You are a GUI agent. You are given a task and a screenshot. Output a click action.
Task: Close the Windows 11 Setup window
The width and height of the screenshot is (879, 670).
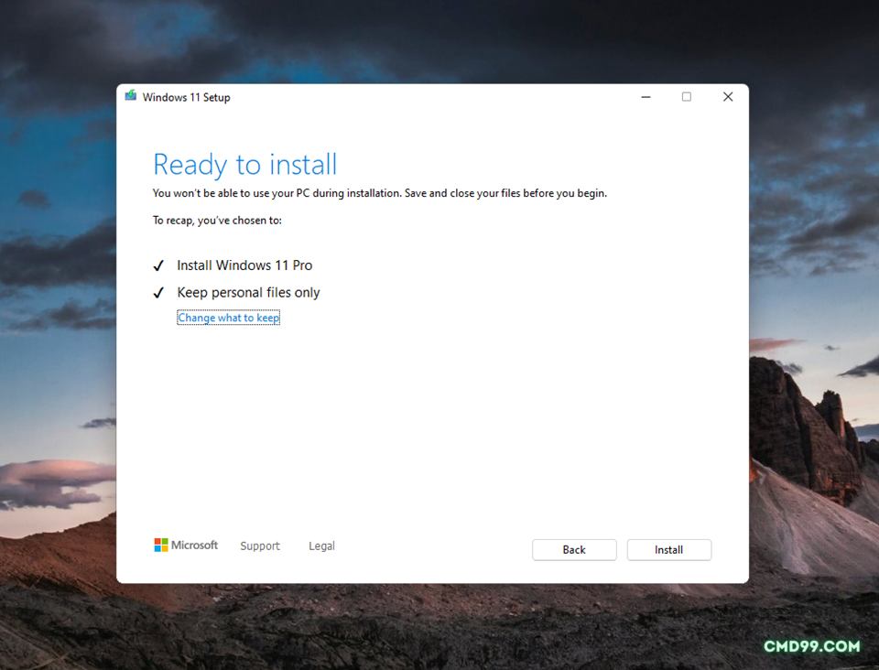tap(728, 97)
